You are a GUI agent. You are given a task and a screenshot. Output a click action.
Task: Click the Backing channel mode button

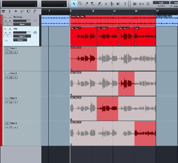point(8,24)
